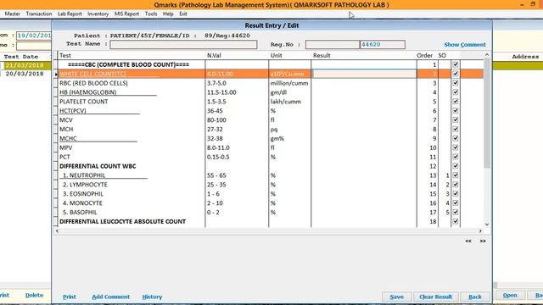This screenshot has width=543, height=305.
Task: Toggle checkbox for Neutrophil row
Action: (x=456, y=175)
